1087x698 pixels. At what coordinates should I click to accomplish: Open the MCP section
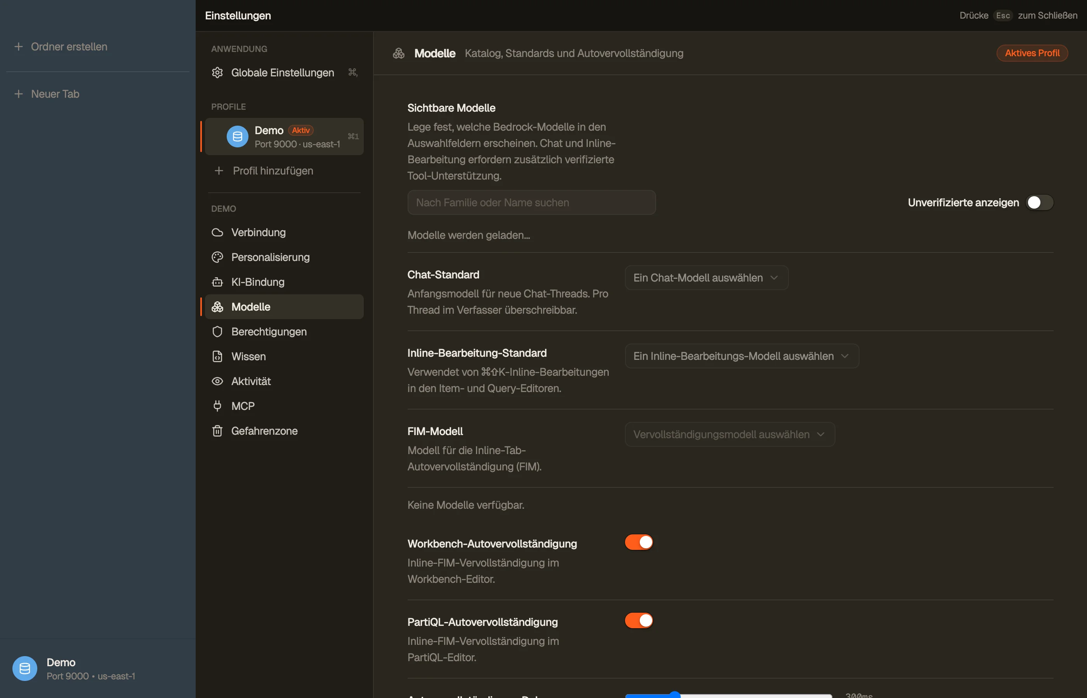285,406
